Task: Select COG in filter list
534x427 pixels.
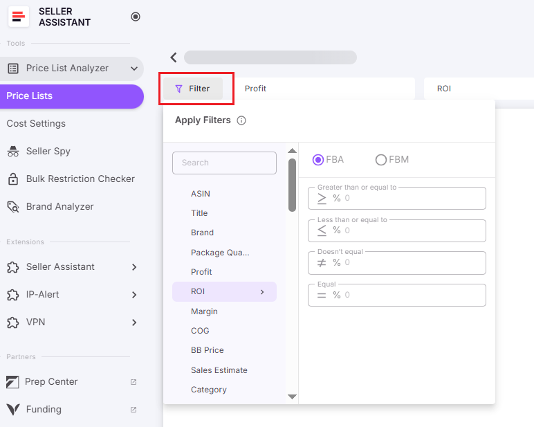Action: pos(200,331)
